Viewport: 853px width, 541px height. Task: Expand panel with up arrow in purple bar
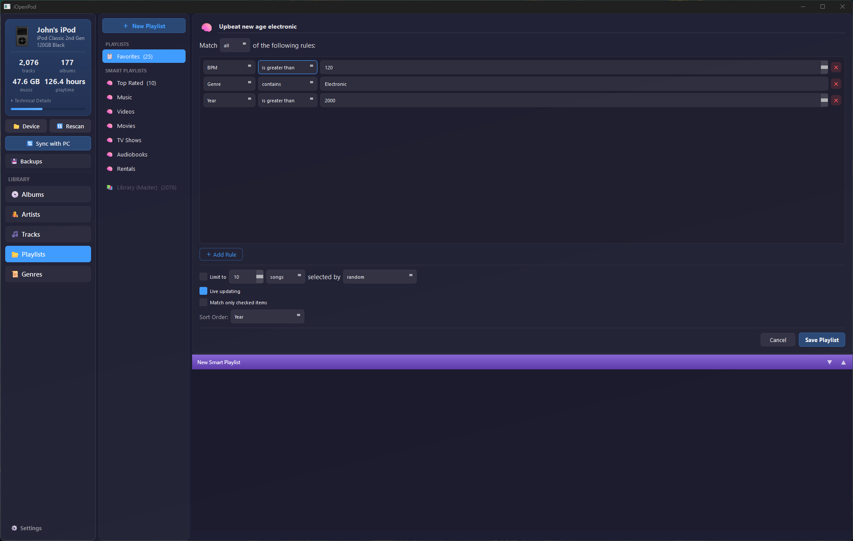843,362
